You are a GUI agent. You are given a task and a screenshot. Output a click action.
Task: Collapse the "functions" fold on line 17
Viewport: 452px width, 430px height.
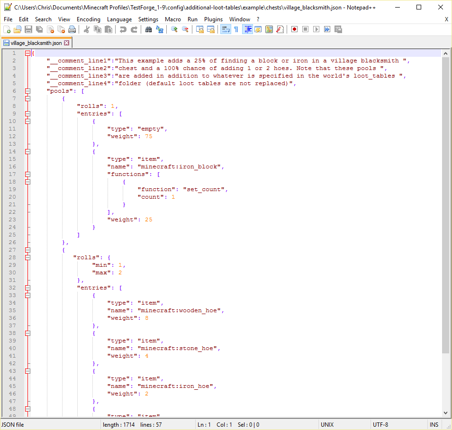(27, 174)
